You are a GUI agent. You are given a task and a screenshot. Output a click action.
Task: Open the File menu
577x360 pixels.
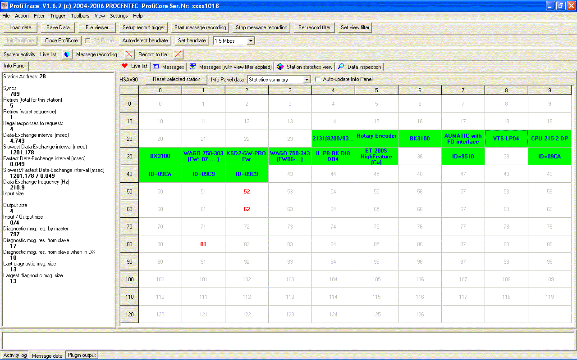[6, 16]
